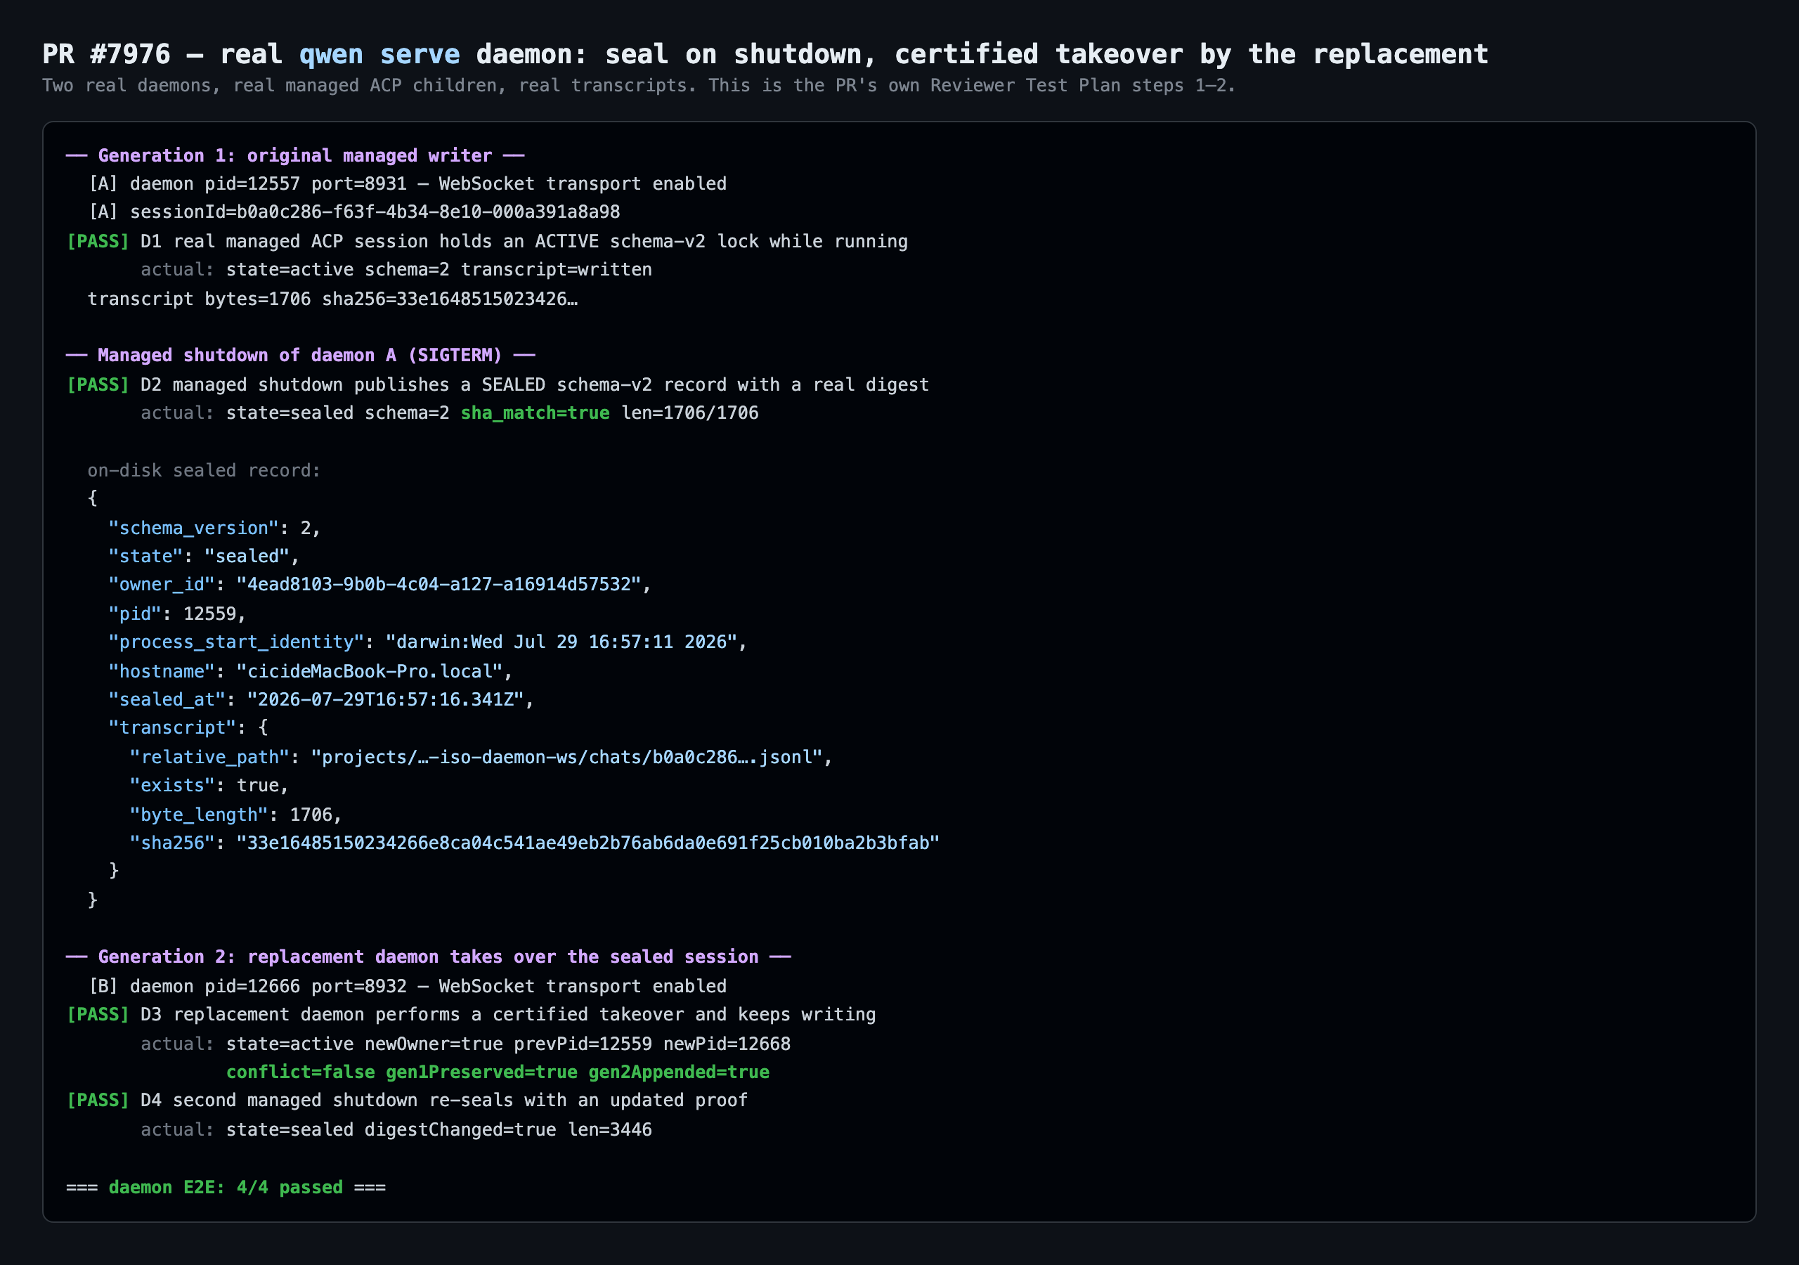The image size is (1799, 1265).
Task: Select the "process_start_identity" JSON line
Action: click(428, 642)
